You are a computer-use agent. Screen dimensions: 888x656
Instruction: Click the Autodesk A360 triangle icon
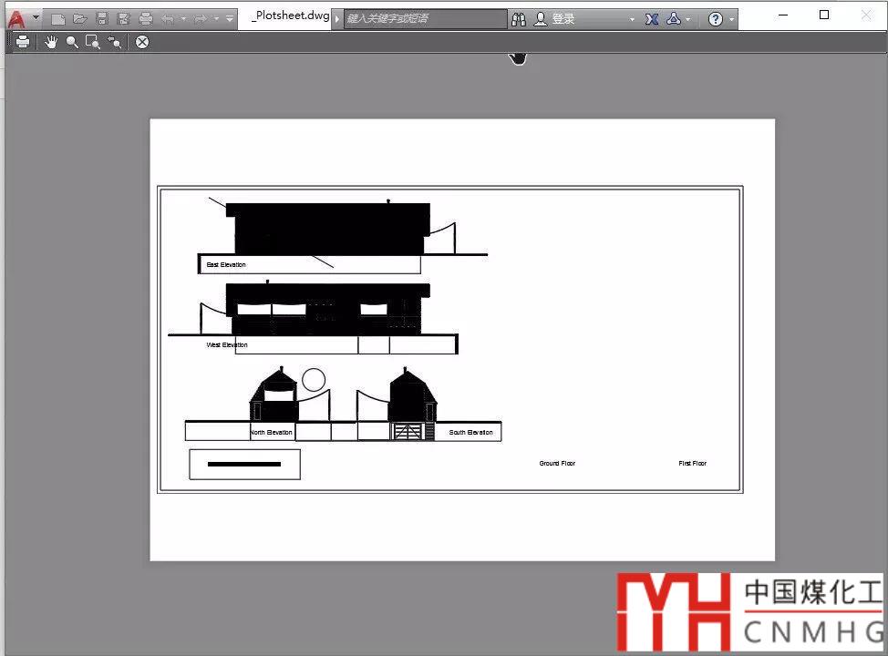point(674,19)
